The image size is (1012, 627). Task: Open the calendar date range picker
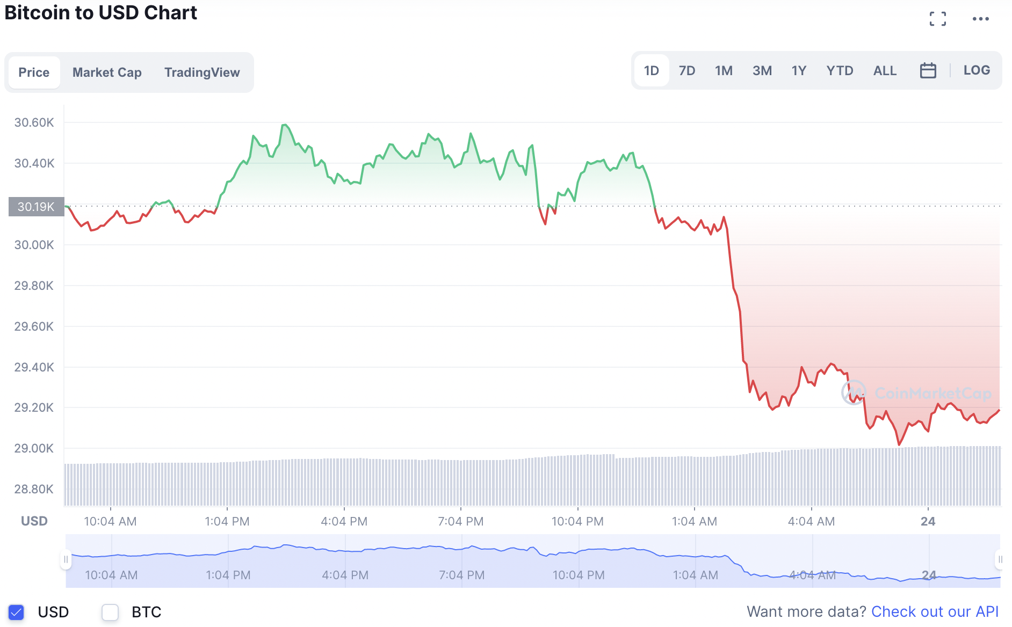928,70
